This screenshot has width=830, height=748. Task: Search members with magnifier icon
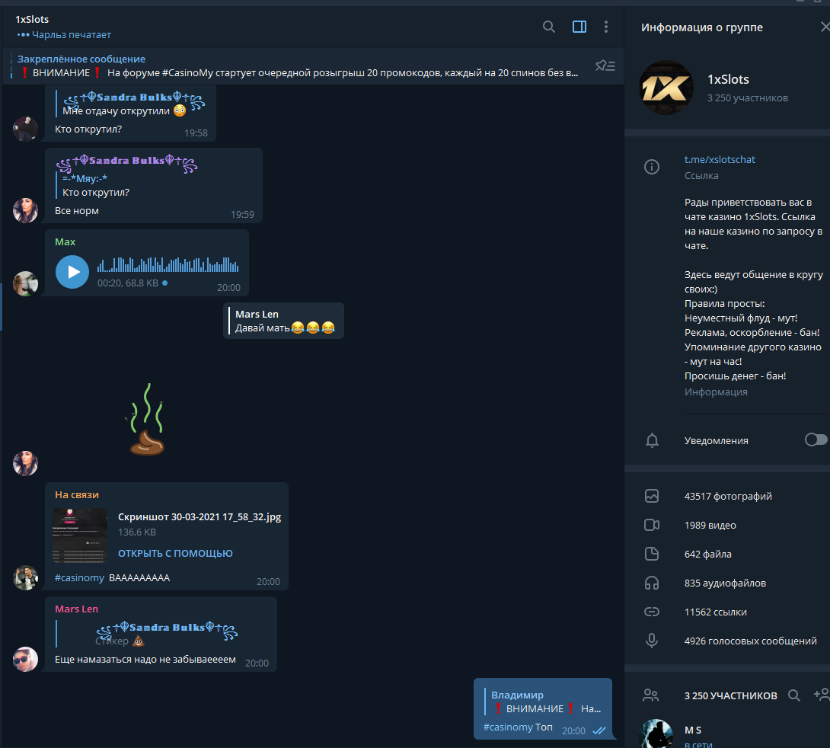pyautogui.click(x=794, y=695)
